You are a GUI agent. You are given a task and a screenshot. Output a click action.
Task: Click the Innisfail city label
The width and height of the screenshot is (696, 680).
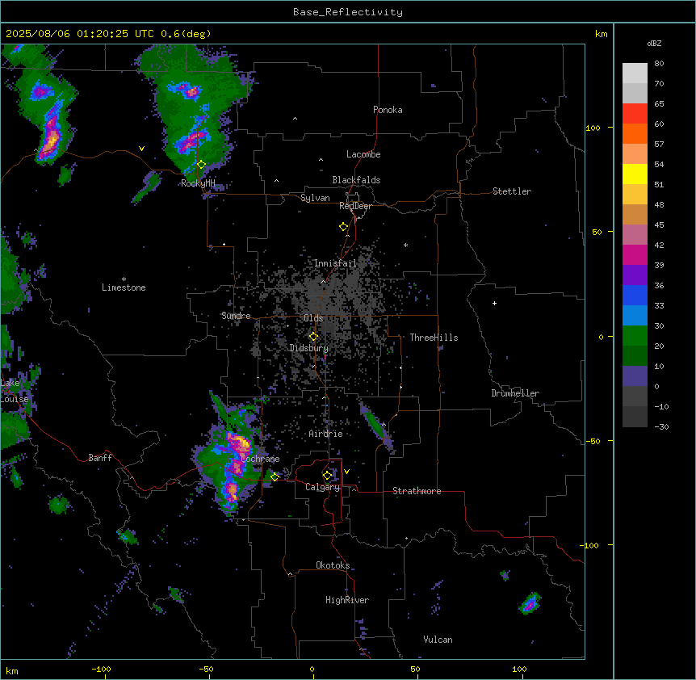click(336, 263)
